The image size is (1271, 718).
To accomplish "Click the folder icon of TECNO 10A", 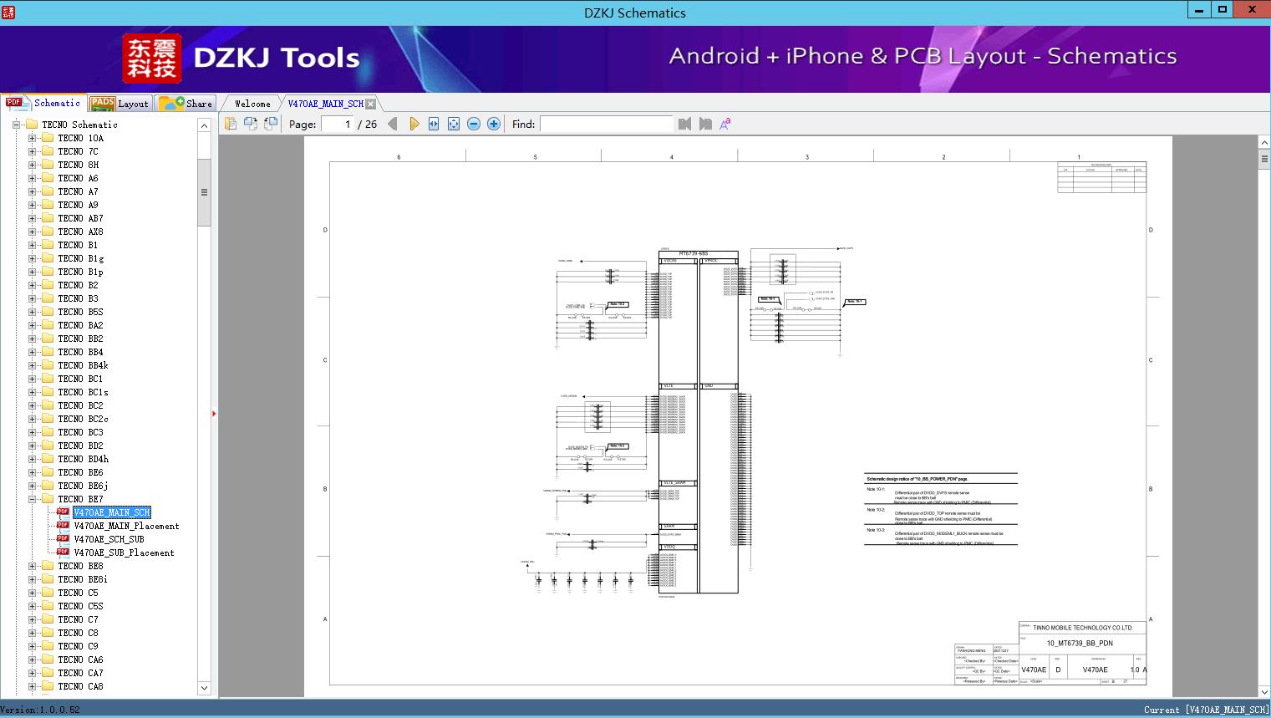I will pos(48,138).
